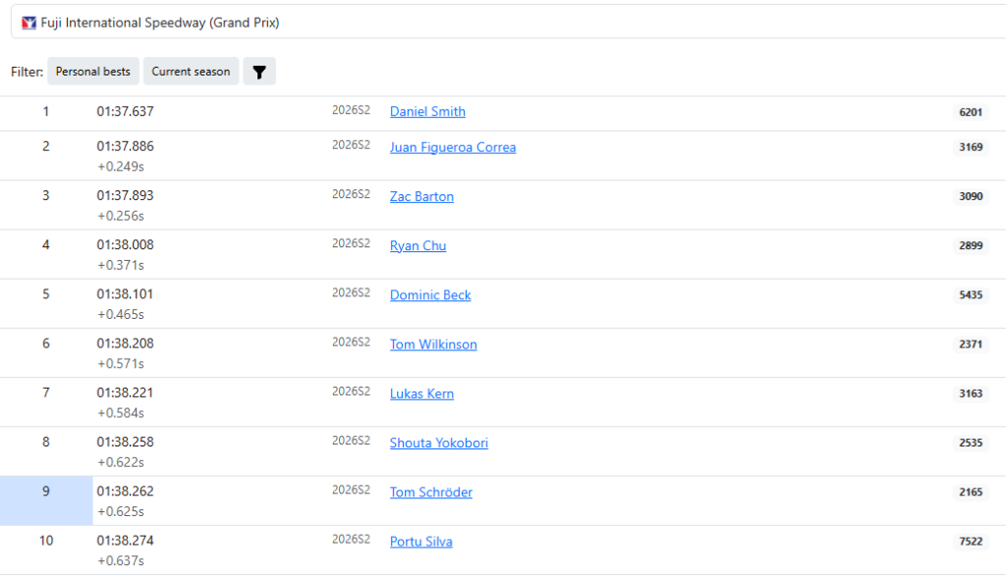Click the highlighted position 9 cell
1006x576 pixels.
click(46, 500)
